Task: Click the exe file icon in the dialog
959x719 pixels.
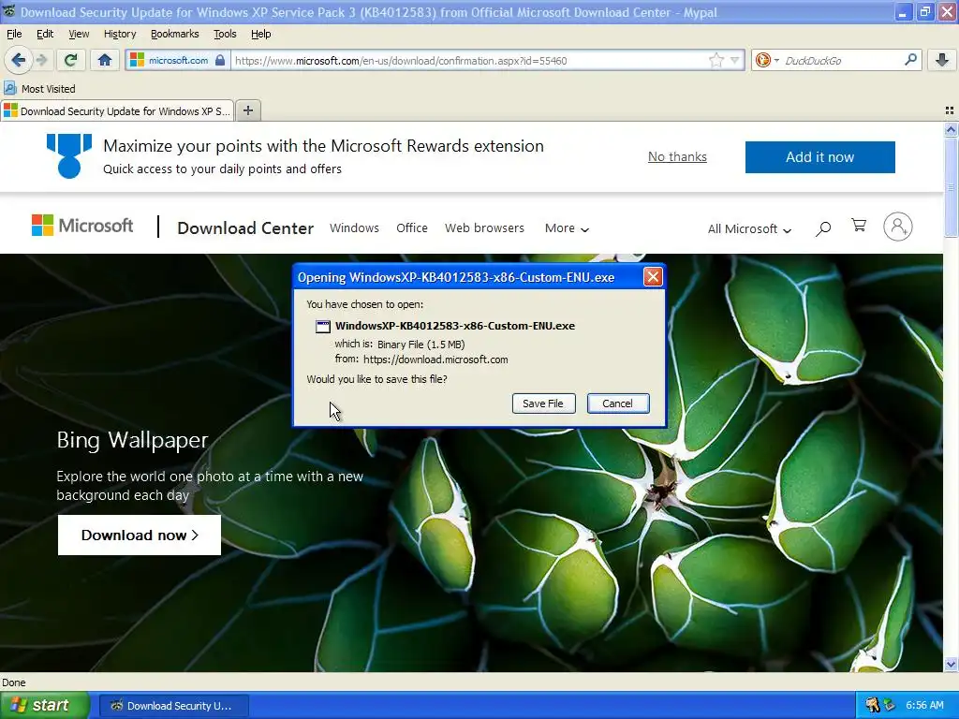Action: tap(322, 327)
